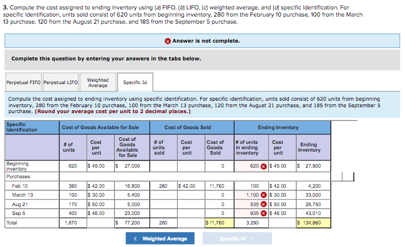Click Beginning inventory cost $27,000 cell
Viewport: 405px width, 247px height.
point(131,166)
